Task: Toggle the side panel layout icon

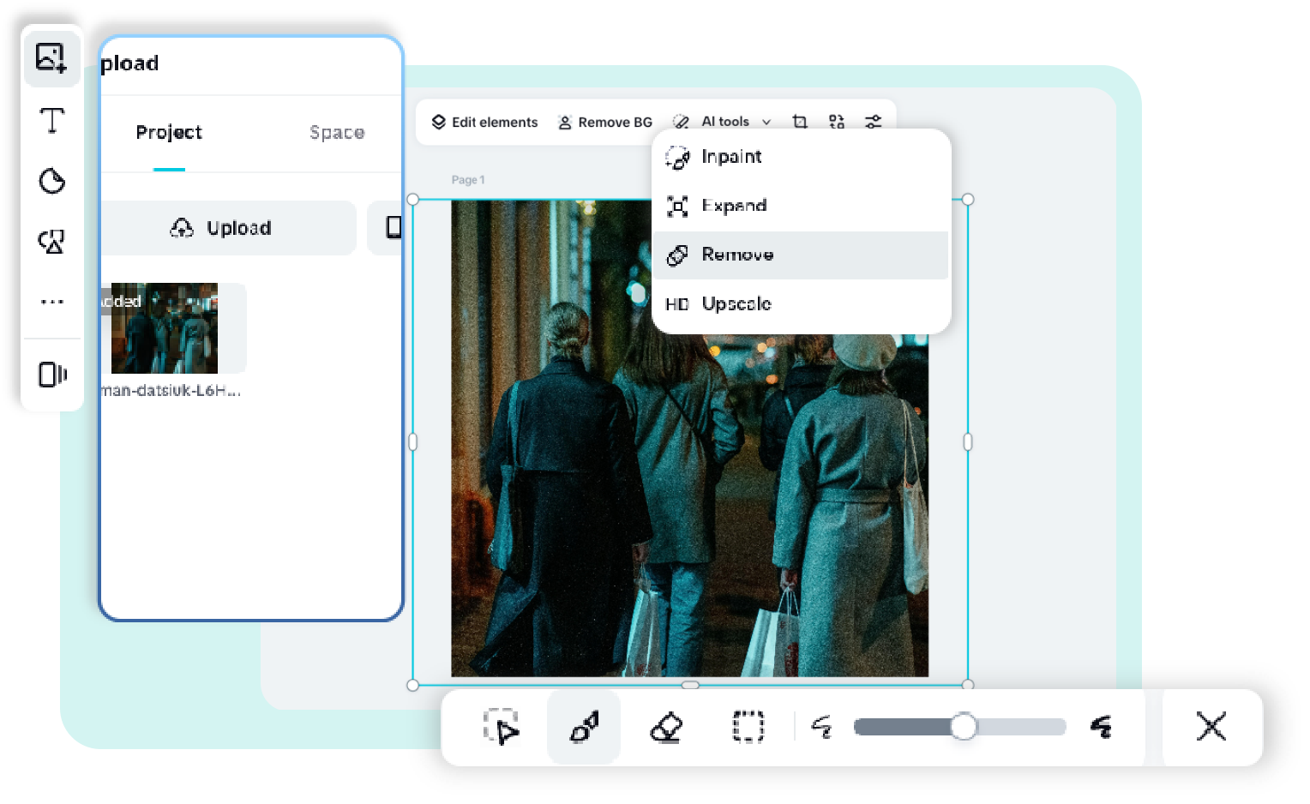Action: pos(52,375)
